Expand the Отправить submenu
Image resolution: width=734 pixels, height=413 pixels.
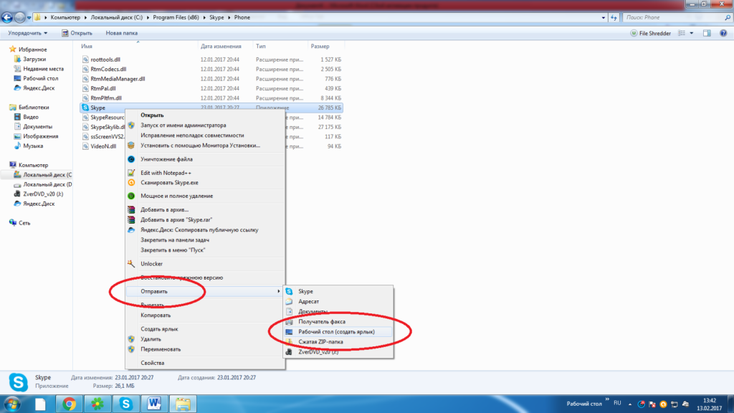[205, 291]
